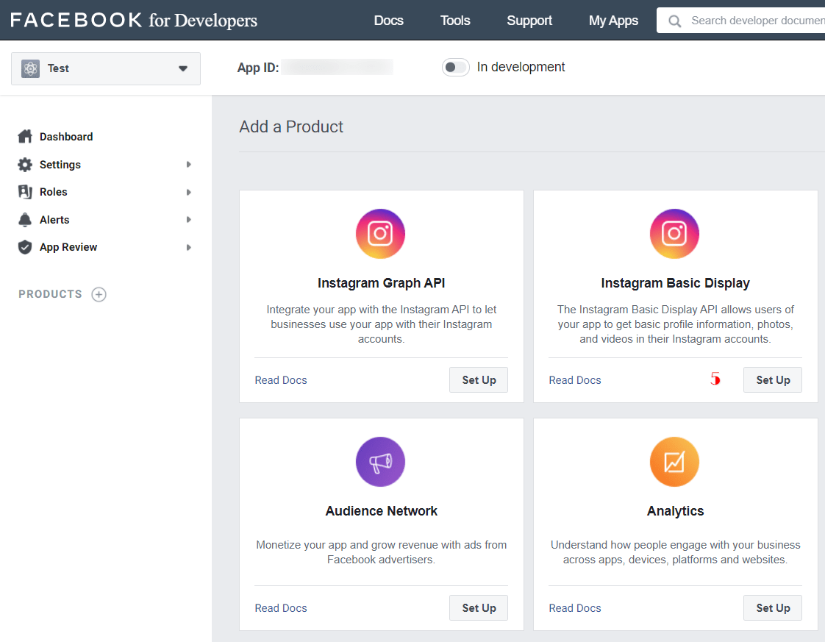Expand the Settings submenu arrow
The image size is (825, 642).
tap(188, 165)
